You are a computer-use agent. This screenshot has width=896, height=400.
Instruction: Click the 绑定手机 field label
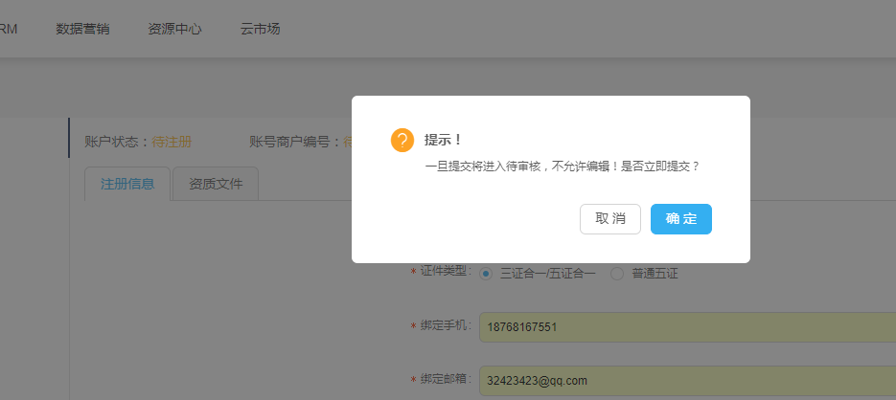point(446,326)
